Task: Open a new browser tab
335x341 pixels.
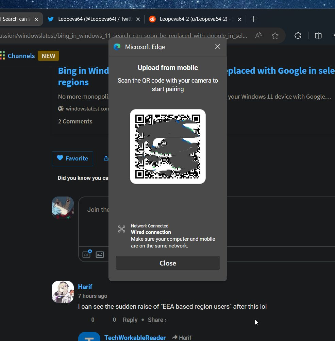Action: 253,19
